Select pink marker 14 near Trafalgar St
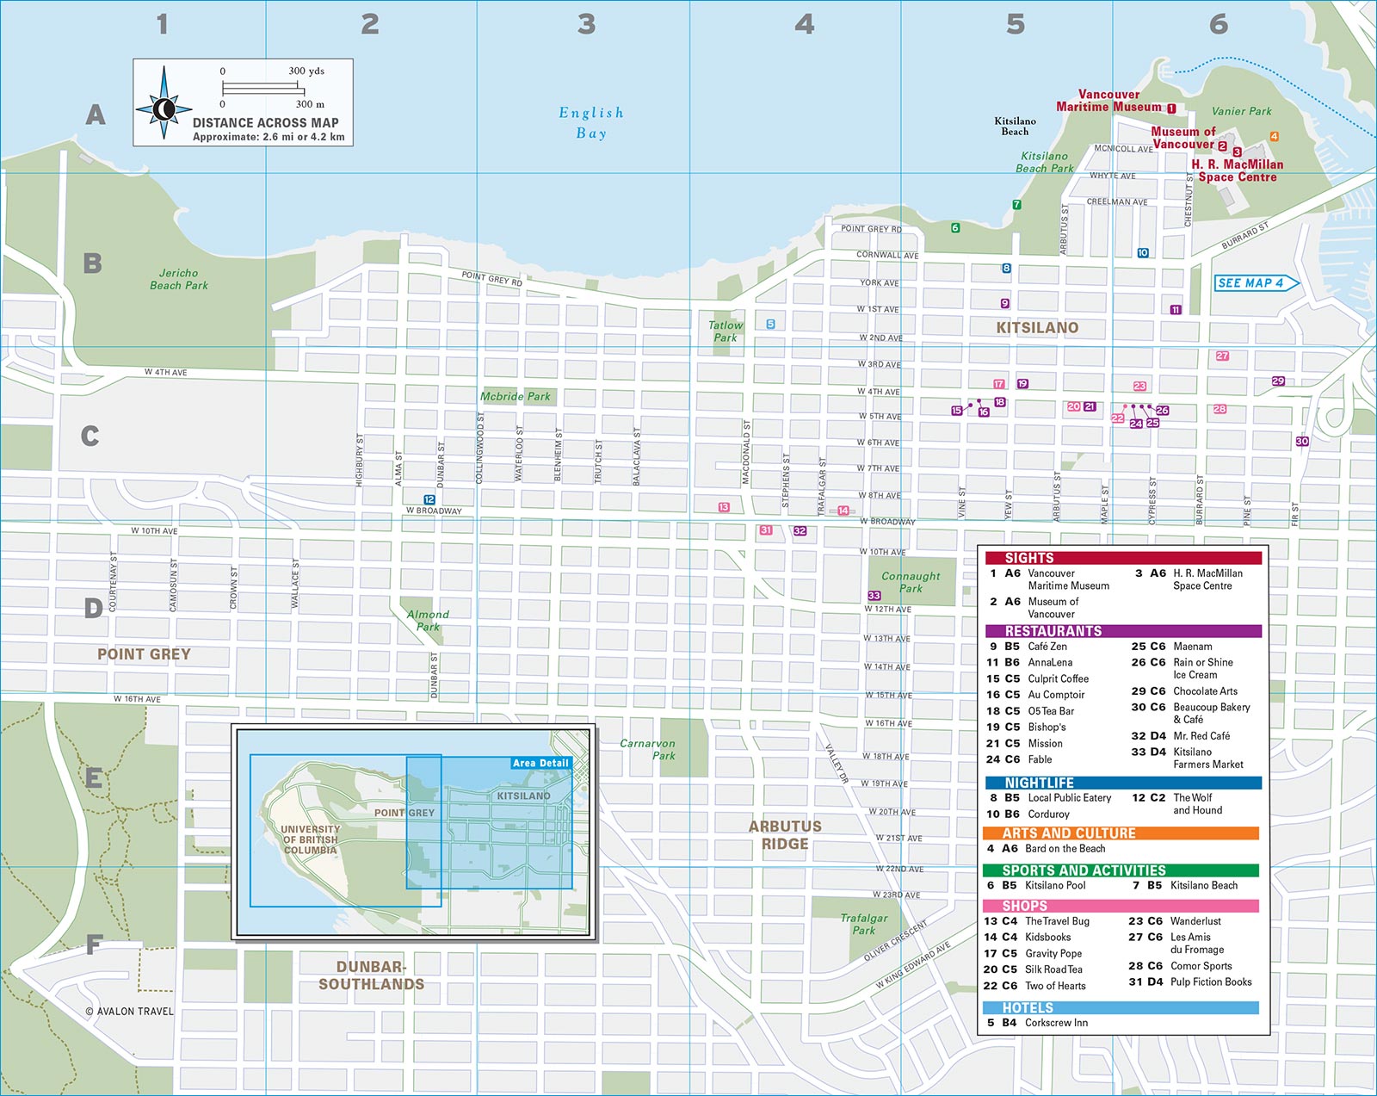This screenshot has width=1377, height=1096. coord(843,511)
